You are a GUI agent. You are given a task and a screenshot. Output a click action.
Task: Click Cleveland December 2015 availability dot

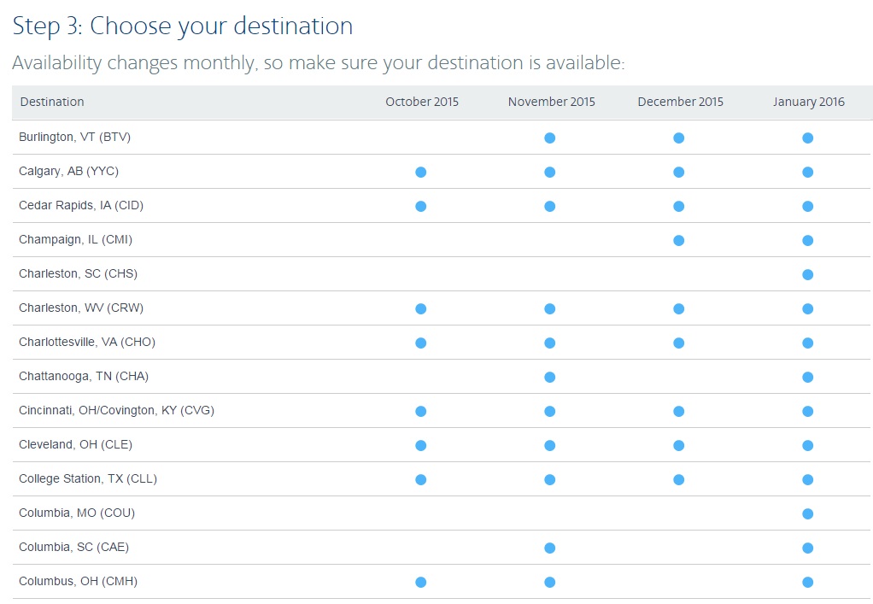click(x=678, y=445)
